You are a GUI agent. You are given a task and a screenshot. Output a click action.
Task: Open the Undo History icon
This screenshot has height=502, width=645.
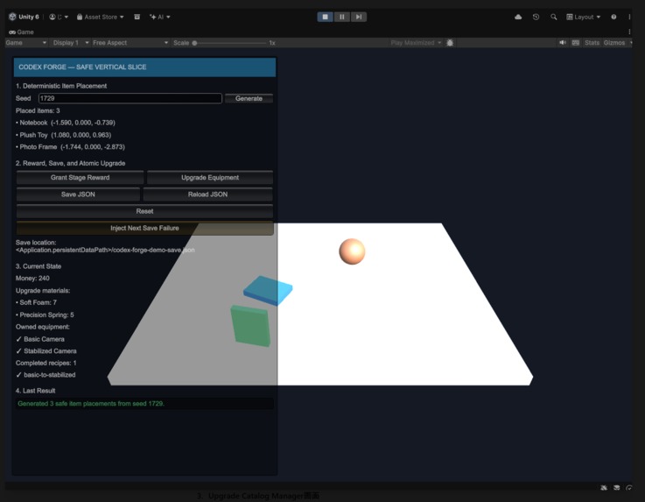coord(536,17)
